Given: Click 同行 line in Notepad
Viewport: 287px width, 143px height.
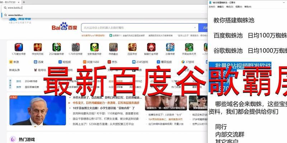Looking at the screenshot, I should point(221,127).
